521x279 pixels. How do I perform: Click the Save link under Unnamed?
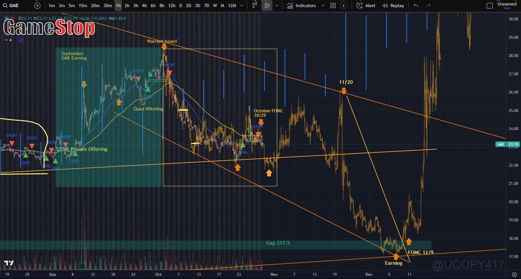[x=507, y=8]
